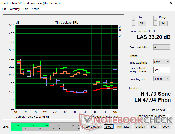Open the File menu

click(x=4, y=9)
